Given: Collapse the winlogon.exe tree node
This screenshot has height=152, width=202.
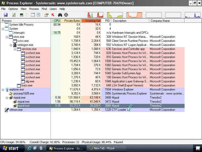Looking at the screenshot, I should [x=11, y=45].
